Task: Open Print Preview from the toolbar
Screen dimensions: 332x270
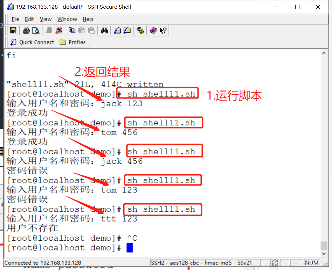Action: 36,31
